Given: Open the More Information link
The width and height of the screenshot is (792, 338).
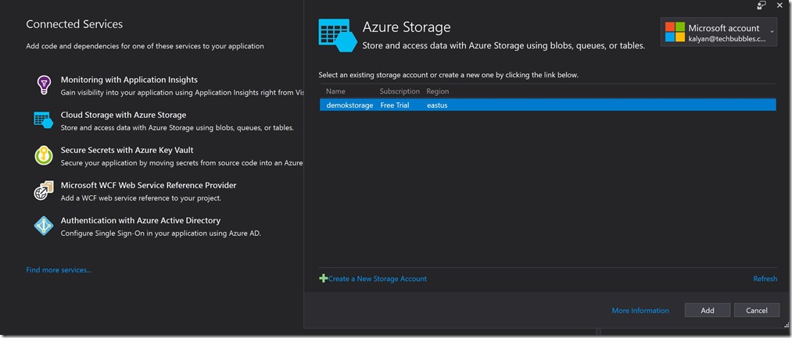Looking at the screenshot, I should tap(640, 311).
